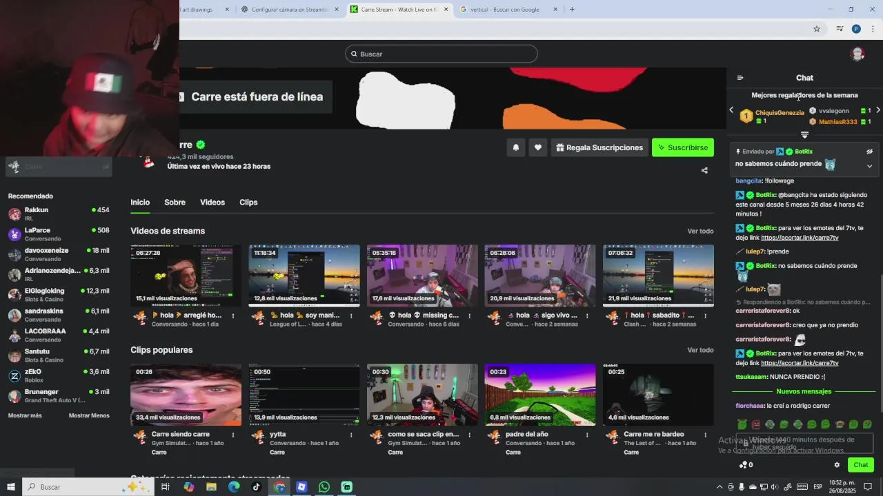Open recommended channel Rakkun

tap(59, 214)
